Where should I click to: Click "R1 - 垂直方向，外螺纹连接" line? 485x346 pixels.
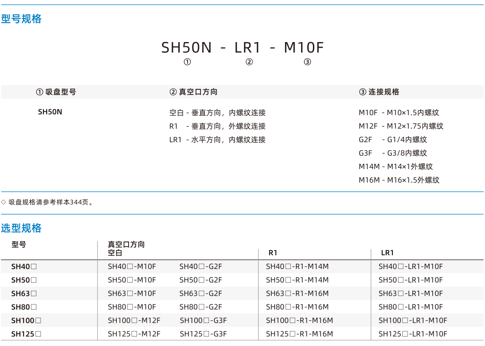pyautogui.click(x=217, y=126)
